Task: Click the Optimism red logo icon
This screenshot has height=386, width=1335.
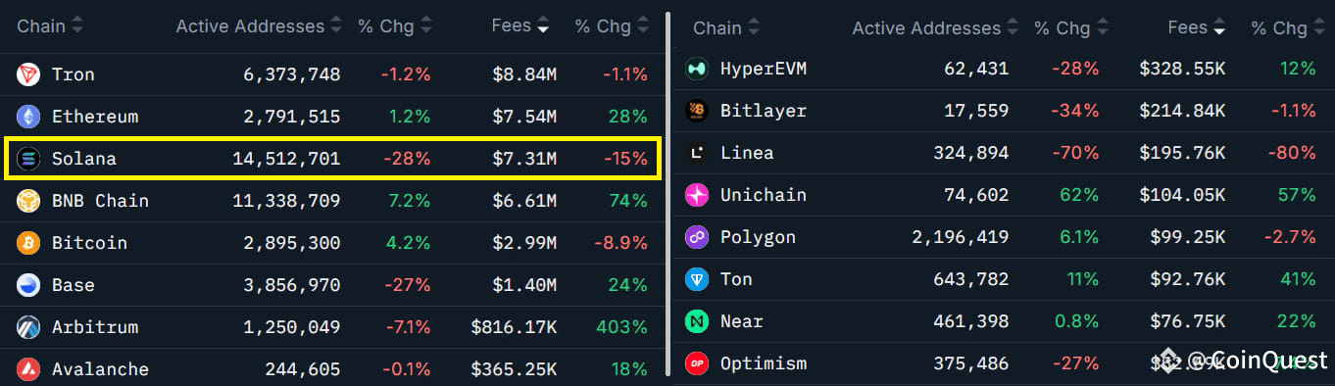Action: point(696,363)
